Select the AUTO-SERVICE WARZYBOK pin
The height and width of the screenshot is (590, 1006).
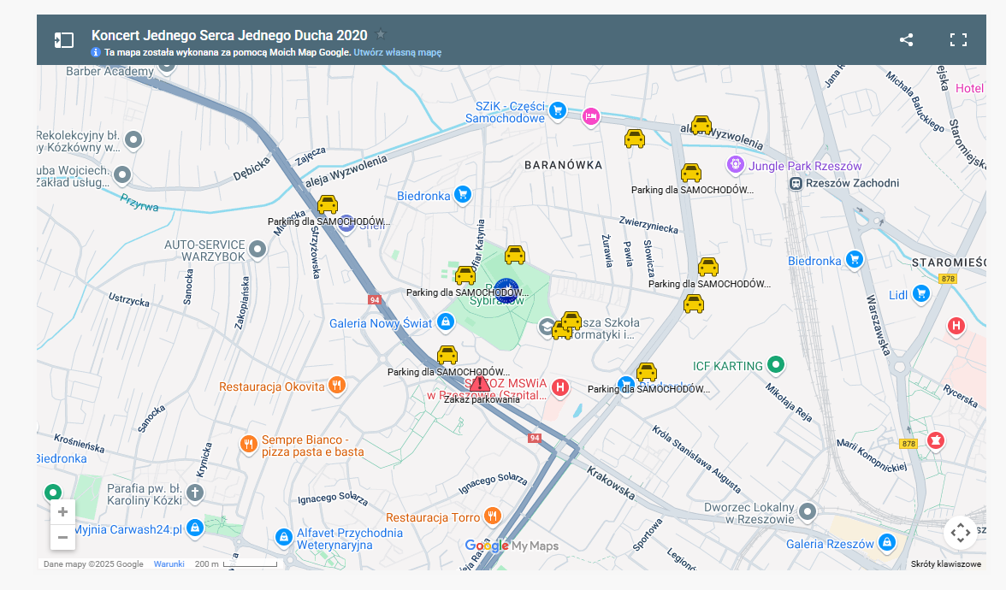257,249
